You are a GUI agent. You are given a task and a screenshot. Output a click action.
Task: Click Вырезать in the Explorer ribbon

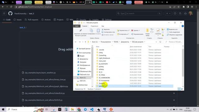pos(106,30)
